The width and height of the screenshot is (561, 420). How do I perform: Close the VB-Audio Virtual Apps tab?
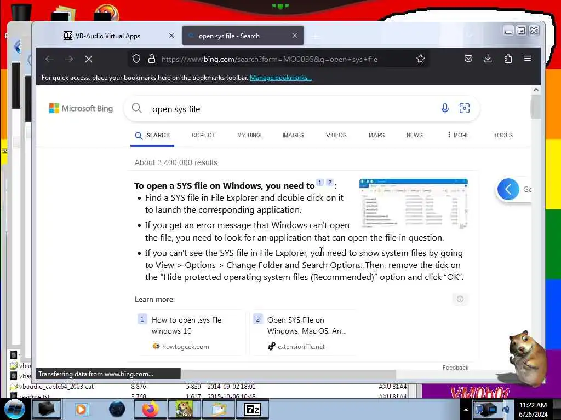coord(171,36)
